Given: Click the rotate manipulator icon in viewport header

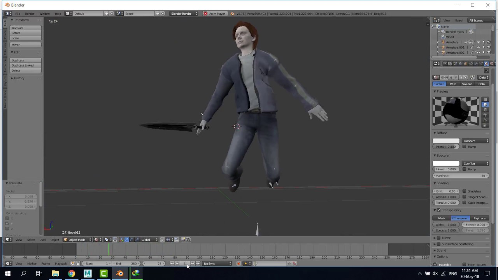Looking at the screenshot, I should (x=132, y=240).
